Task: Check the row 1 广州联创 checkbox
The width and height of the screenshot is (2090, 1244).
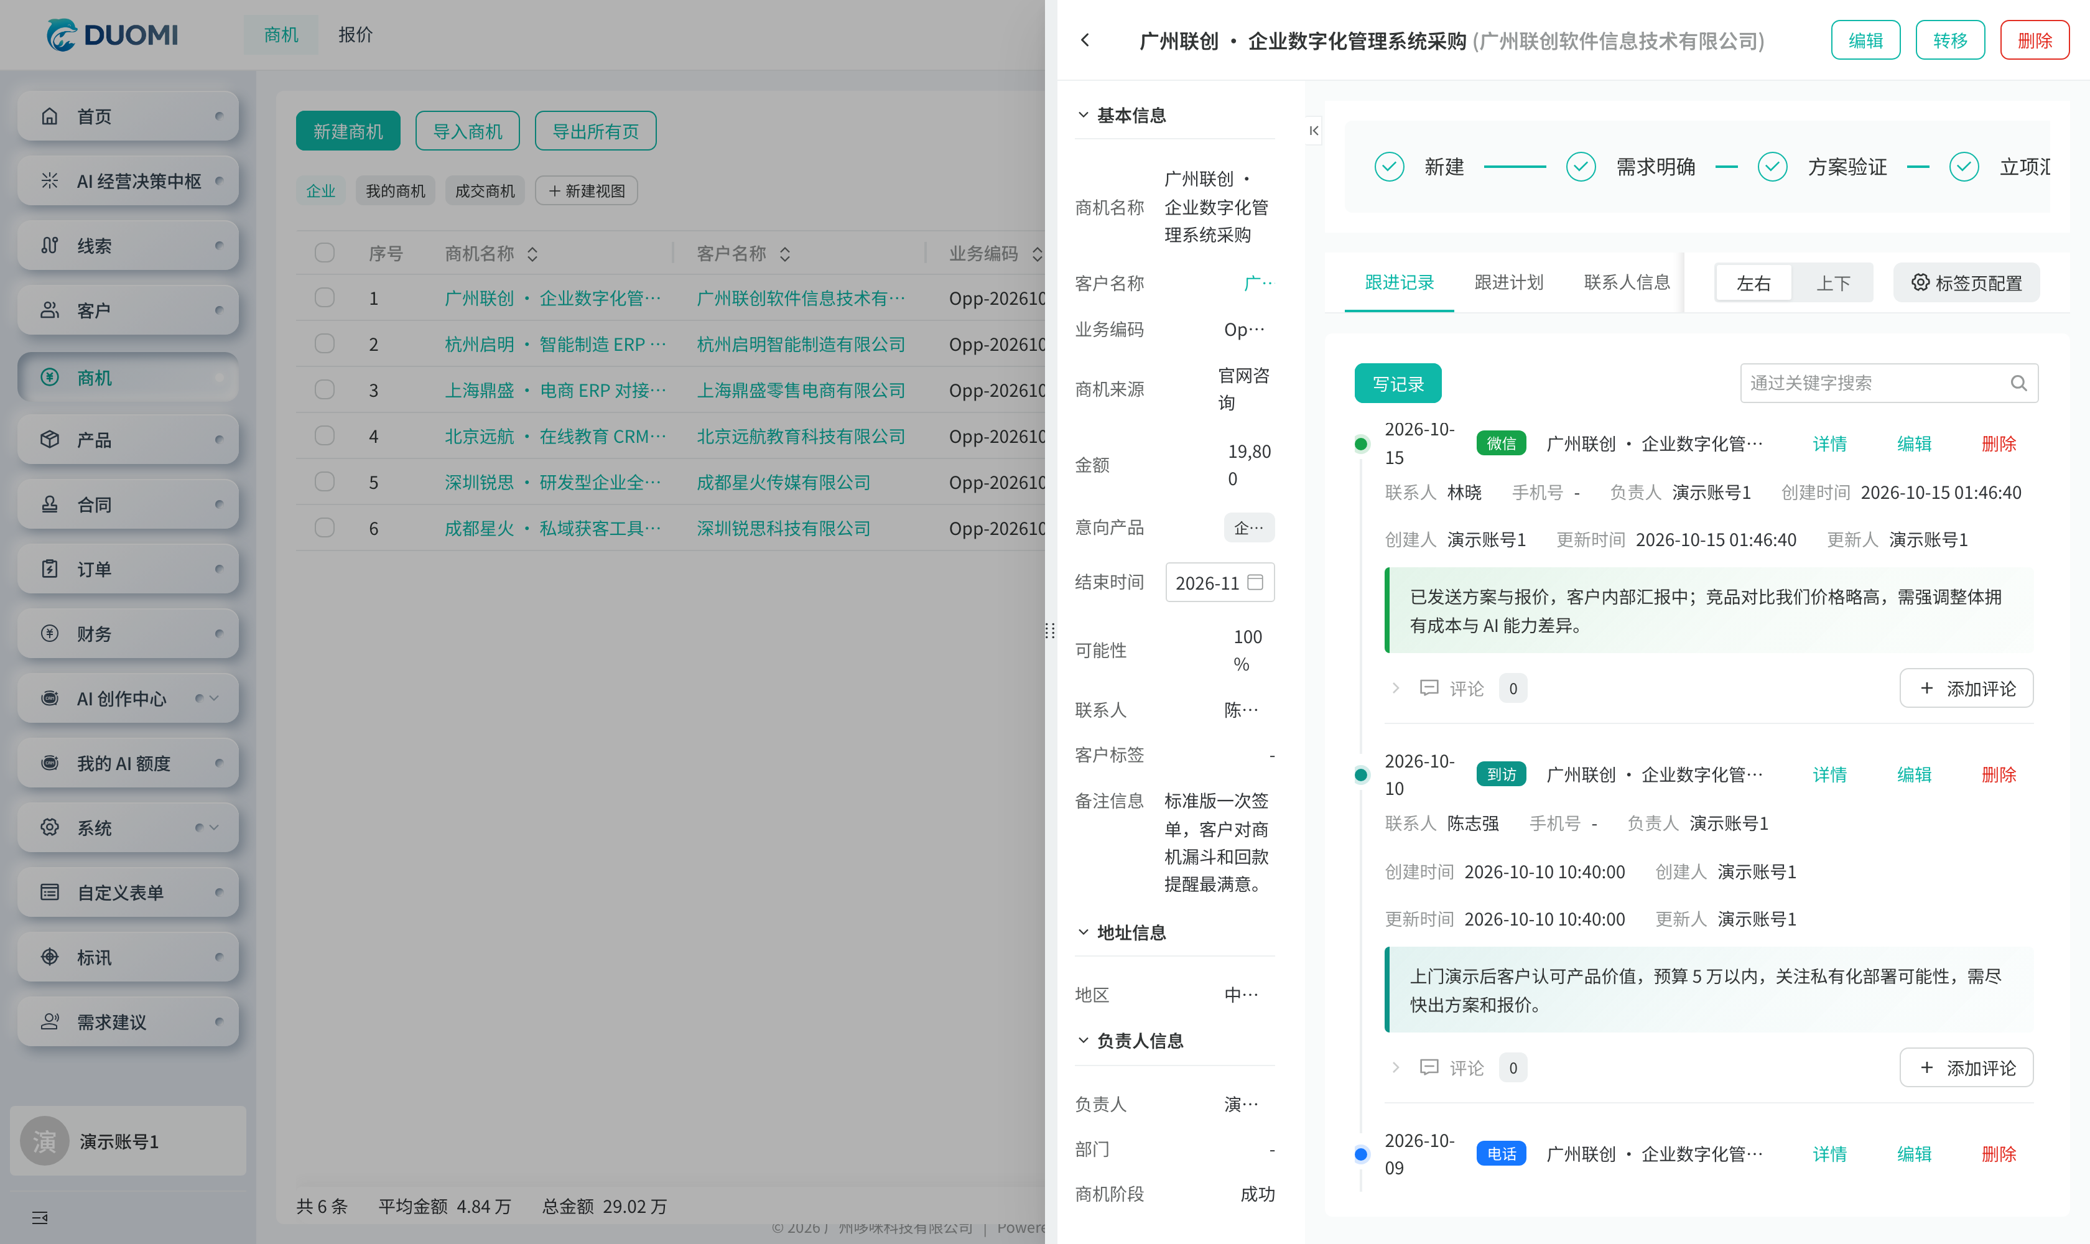Action: pyautogui.click(x=325, y=297)
